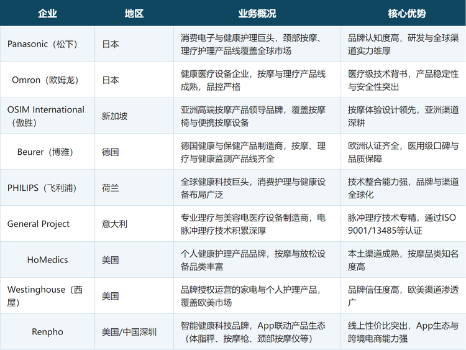The image size is (466, 350).
Task: Click advantage text 医疗级技术背书
Action: pos(378,74)
